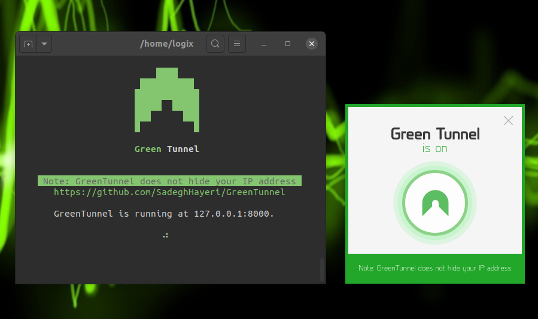Maximize the terminal window
Screen dimensions: 538x319
point(288,44)
